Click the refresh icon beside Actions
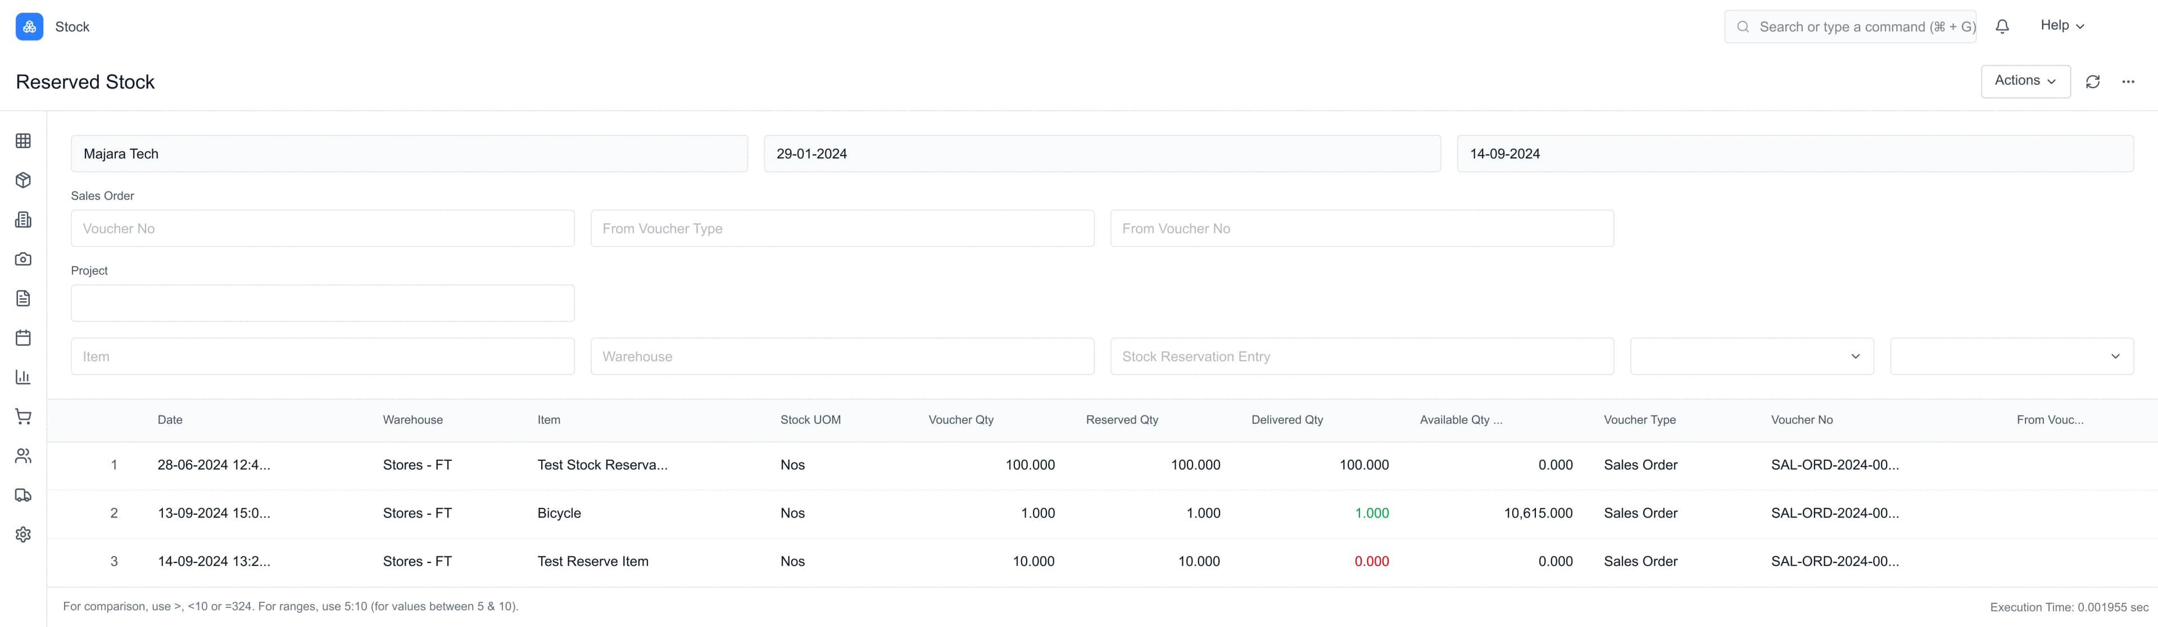This screenshot has height=627, width=2158. coord(2093,81)
